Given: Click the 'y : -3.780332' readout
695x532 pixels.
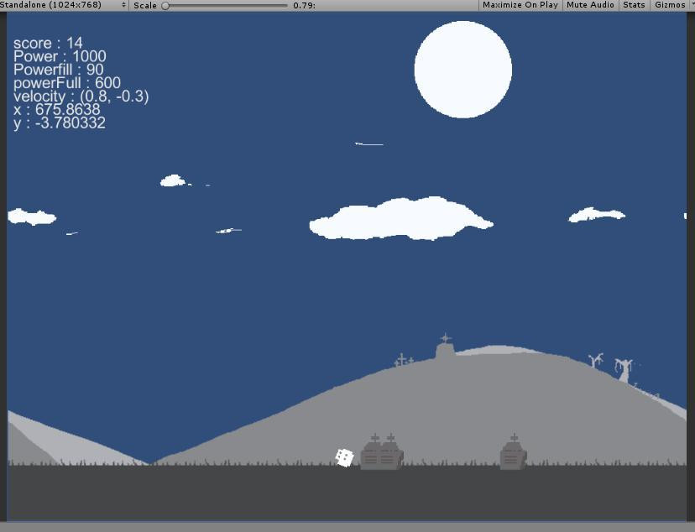Looking at the screenshot, I should [60, 123].
